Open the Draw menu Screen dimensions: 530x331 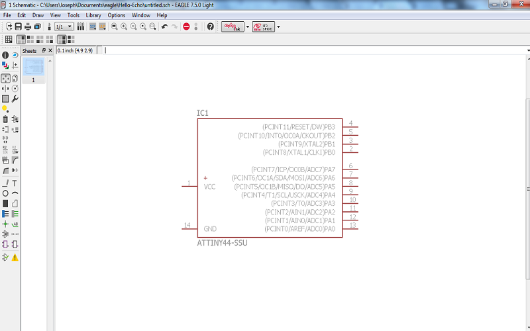[38, 15]
